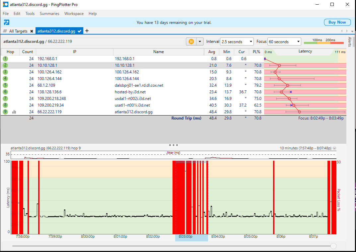
Task: Click the graph bars icon on hop 9
Action: (x=14, y=112)
